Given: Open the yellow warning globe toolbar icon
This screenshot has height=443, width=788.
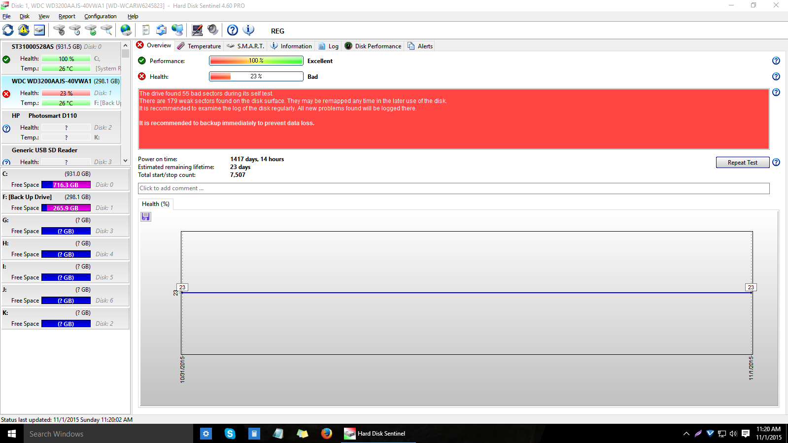Looking at the screenshot, I should tap(24, 31).
